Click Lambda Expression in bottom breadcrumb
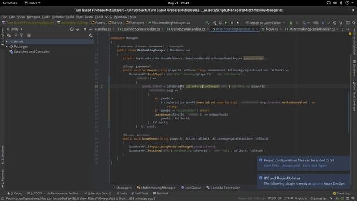This screenshot has height=201, width=357. [223, 188]
